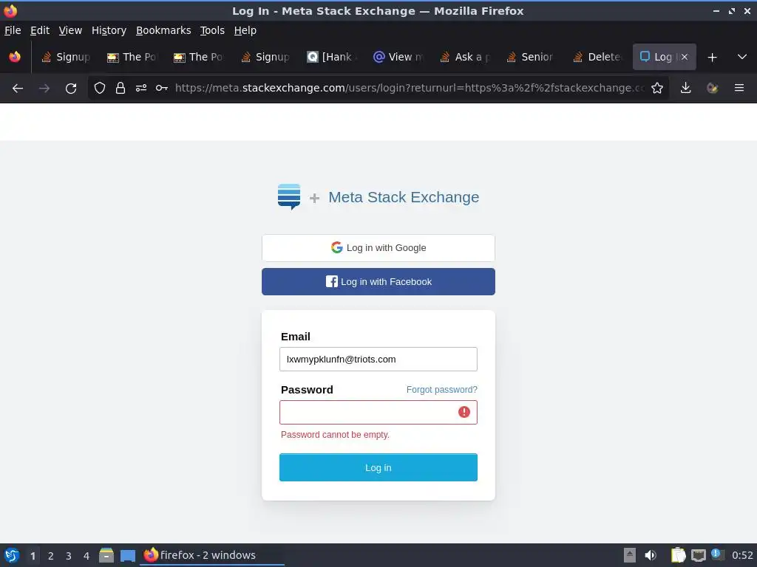This screenshot has height=567, width=757.
Task: Open the History menu
Action: 109,30
